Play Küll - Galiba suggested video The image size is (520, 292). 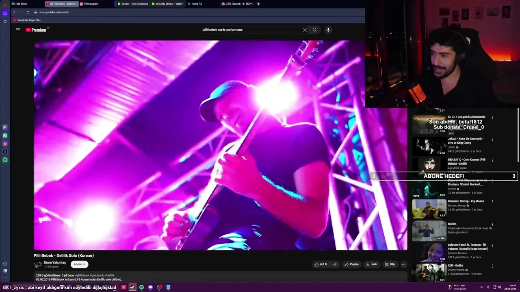coord(429,273)
